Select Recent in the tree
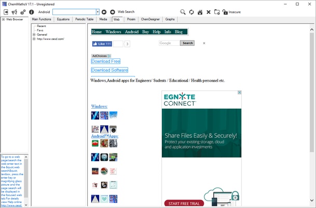The image size is (316, 208). tap(42, 26)
